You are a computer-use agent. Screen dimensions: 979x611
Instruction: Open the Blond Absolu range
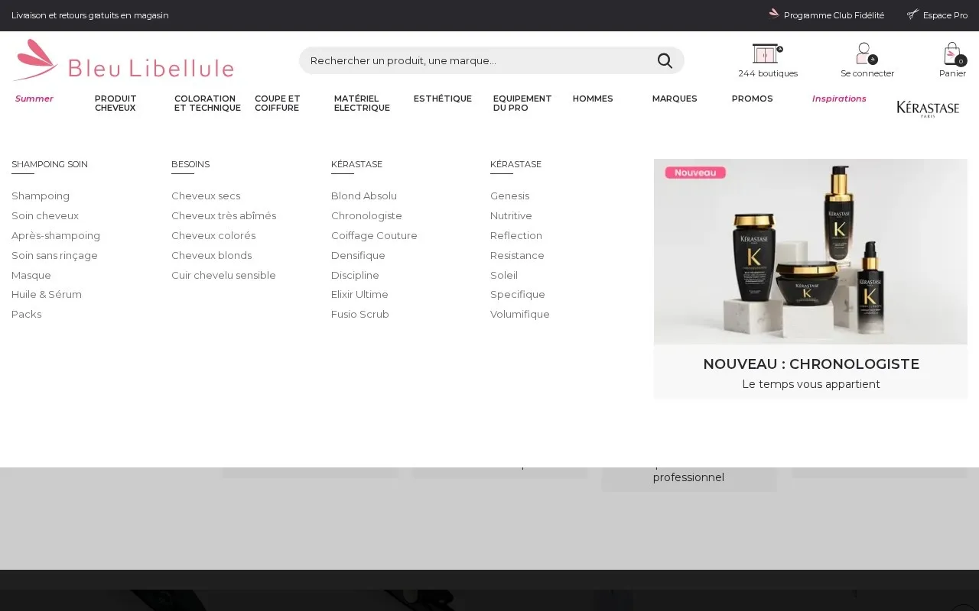[364, 196]
